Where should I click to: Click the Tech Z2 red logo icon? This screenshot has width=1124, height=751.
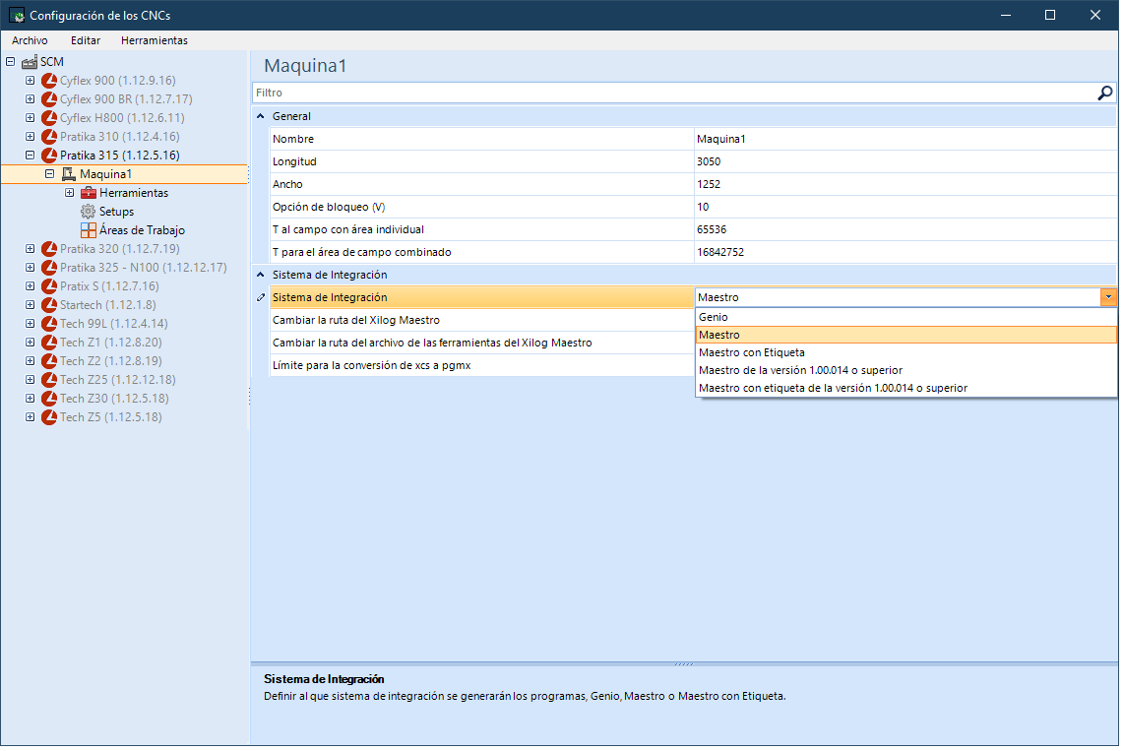[49, 361]
